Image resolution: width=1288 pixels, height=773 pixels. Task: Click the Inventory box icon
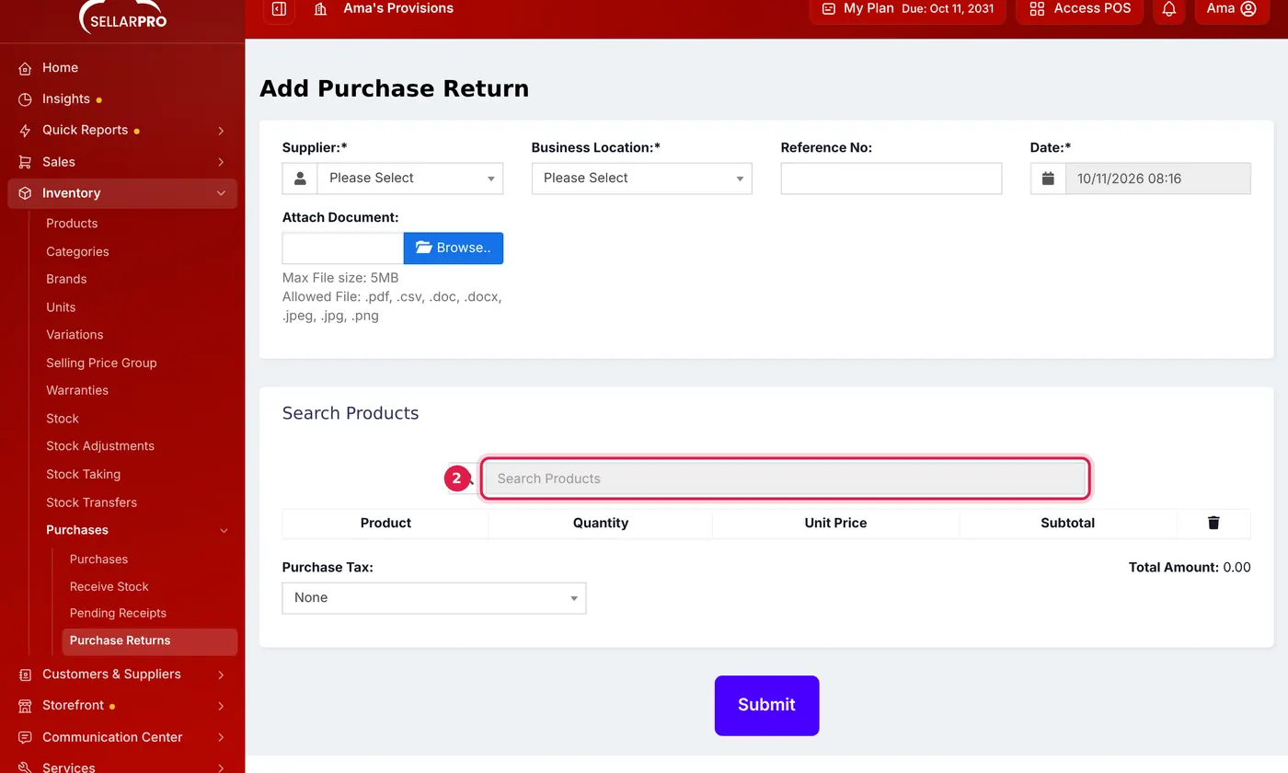[x=25, y=193]
